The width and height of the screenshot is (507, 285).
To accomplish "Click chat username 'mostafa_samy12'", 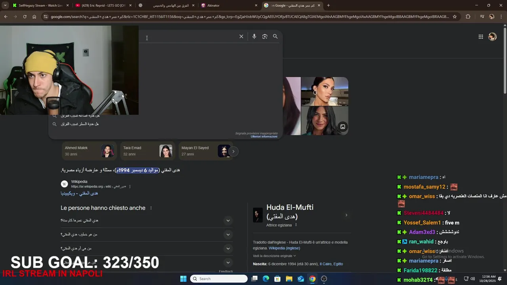I will tap(425, 187).
